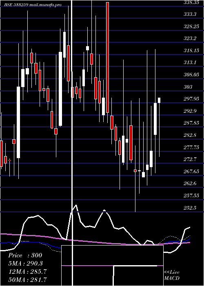This screenshot has width=204, height=286.
Task: Click the 277.75 price axis label
Action: pos(191,147)
